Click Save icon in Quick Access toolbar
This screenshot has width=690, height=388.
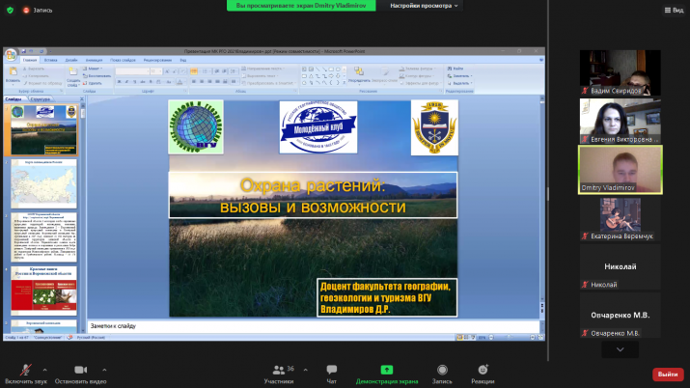click(x=23, y=51)
